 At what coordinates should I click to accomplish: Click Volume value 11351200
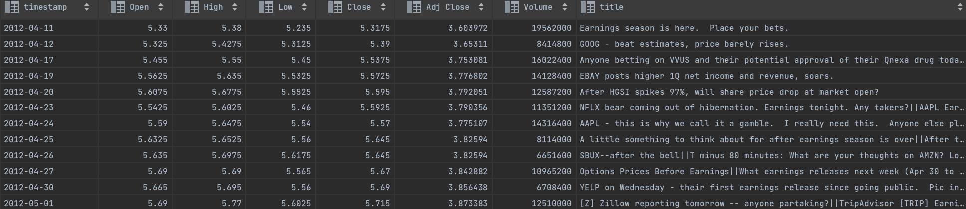552,108
